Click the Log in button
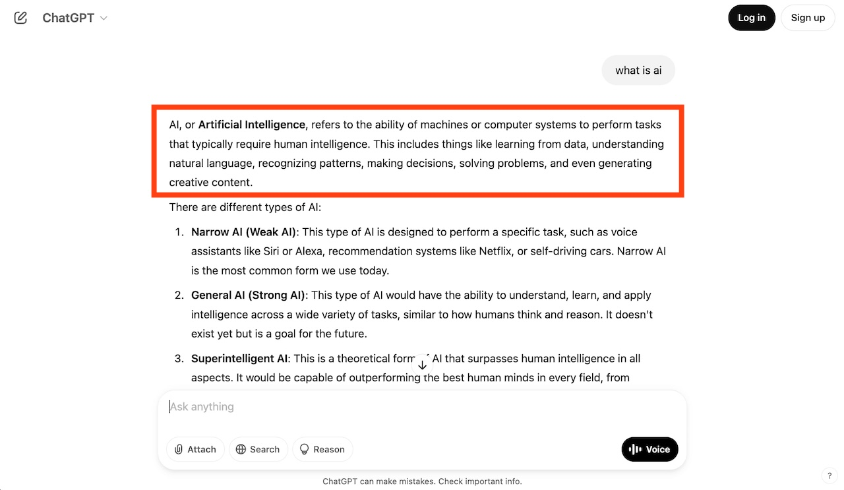 pyautogui.click(x=751, y=18)
